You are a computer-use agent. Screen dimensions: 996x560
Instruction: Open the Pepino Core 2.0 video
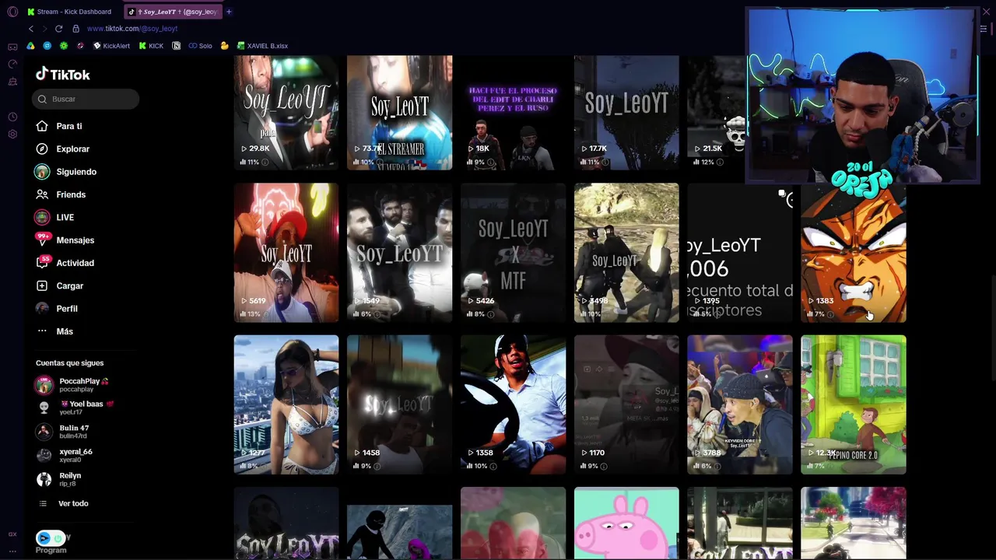(x=854, y=404)
